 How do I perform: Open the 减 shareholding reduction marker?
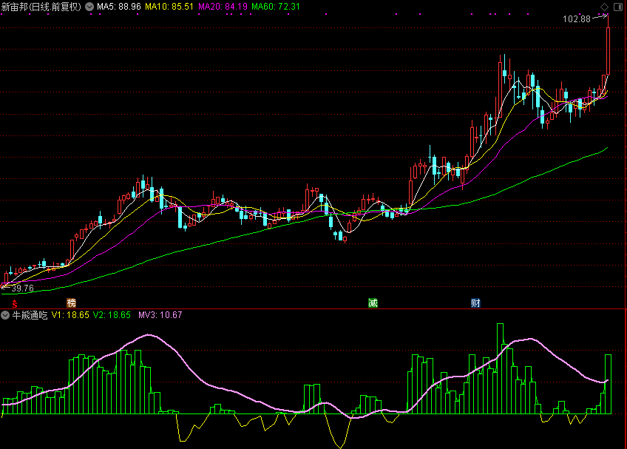coord(373,303)
